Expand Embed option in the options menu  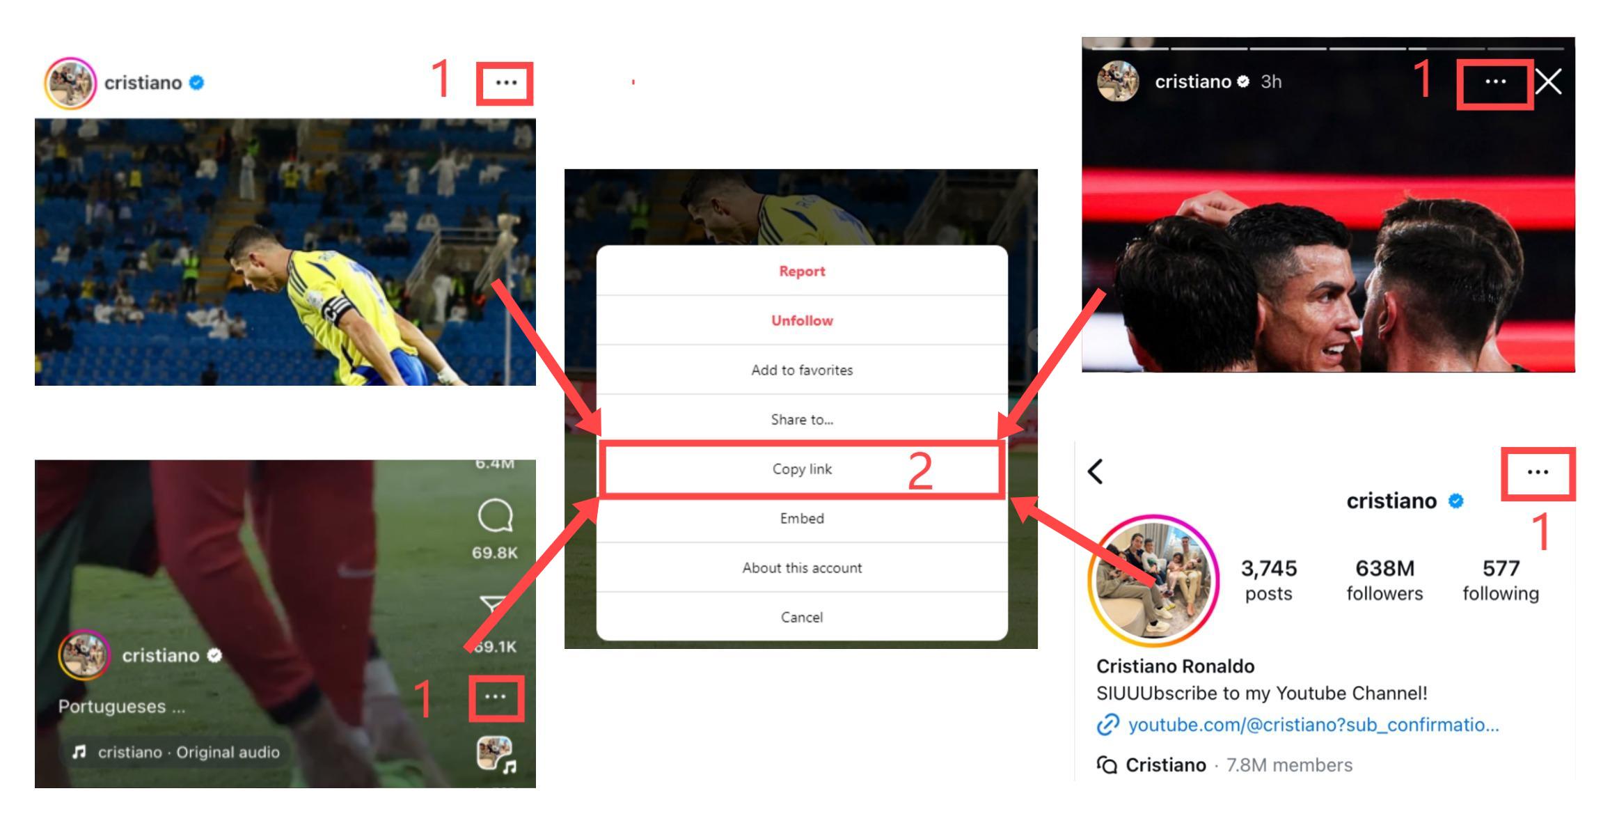pos(799,519)
